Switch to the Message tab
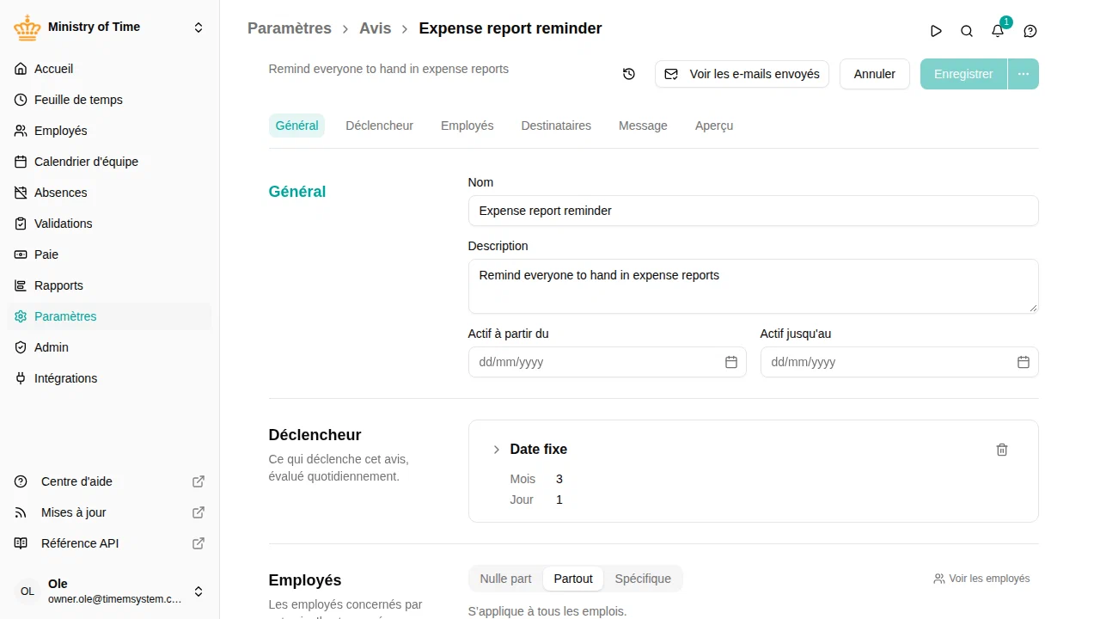The image size is (1100, 619). [x=643, y=126]
